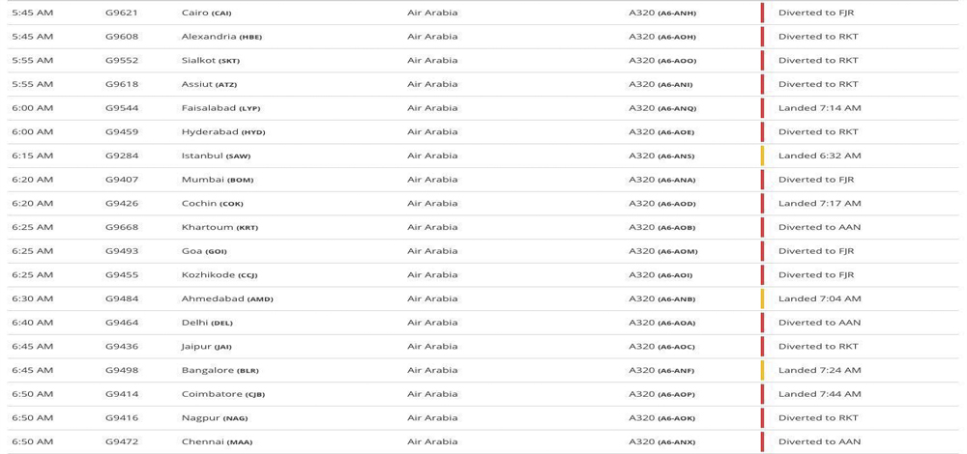The width and height of the screenshot is (967, 454).
Task: Select the Delhi (DEL) destination link
Action: pos(207,323)
